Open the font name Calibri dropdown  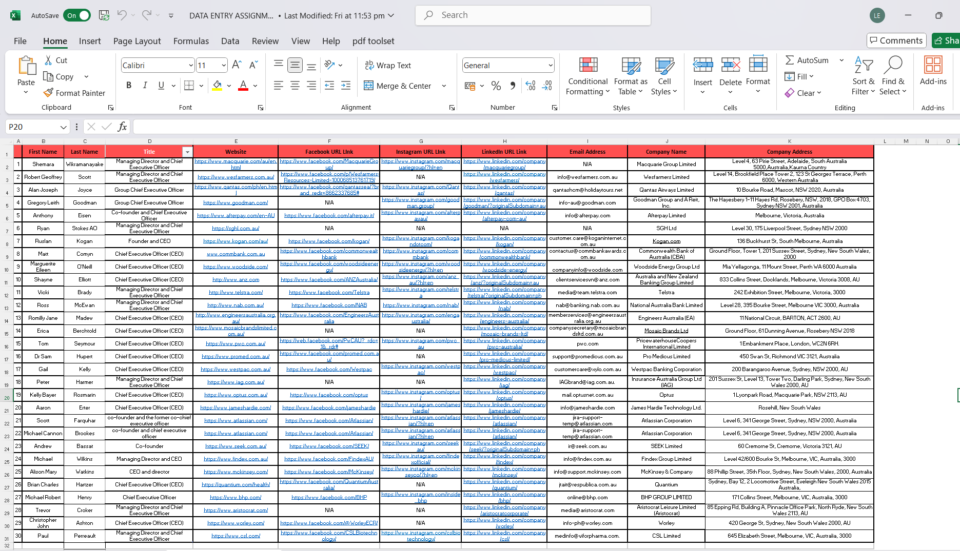point(191,65)
